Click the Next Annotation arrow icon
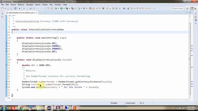Screen dimensions: 198x111 click(x=132, y=8)
